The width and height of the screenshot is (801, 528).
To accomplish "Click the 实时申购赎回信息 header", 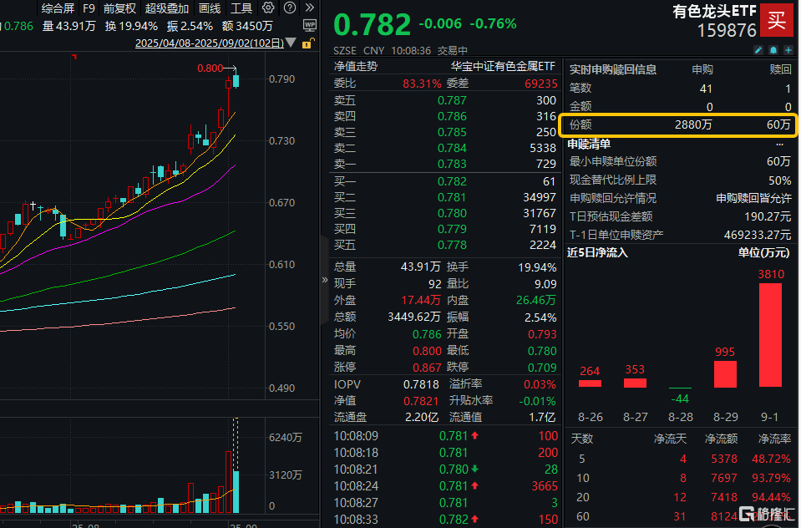I will click(x=613, y=69).
